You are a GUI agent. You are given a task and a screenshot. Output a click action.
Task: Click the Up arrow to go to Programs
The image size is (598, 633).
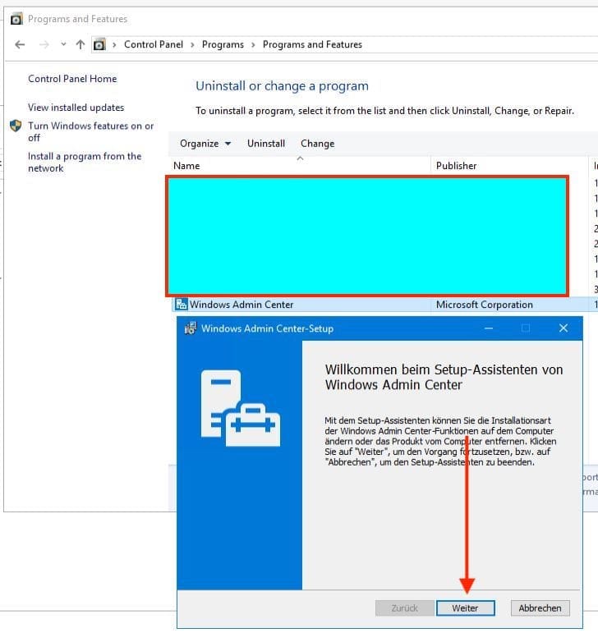[x=80, y=44]
